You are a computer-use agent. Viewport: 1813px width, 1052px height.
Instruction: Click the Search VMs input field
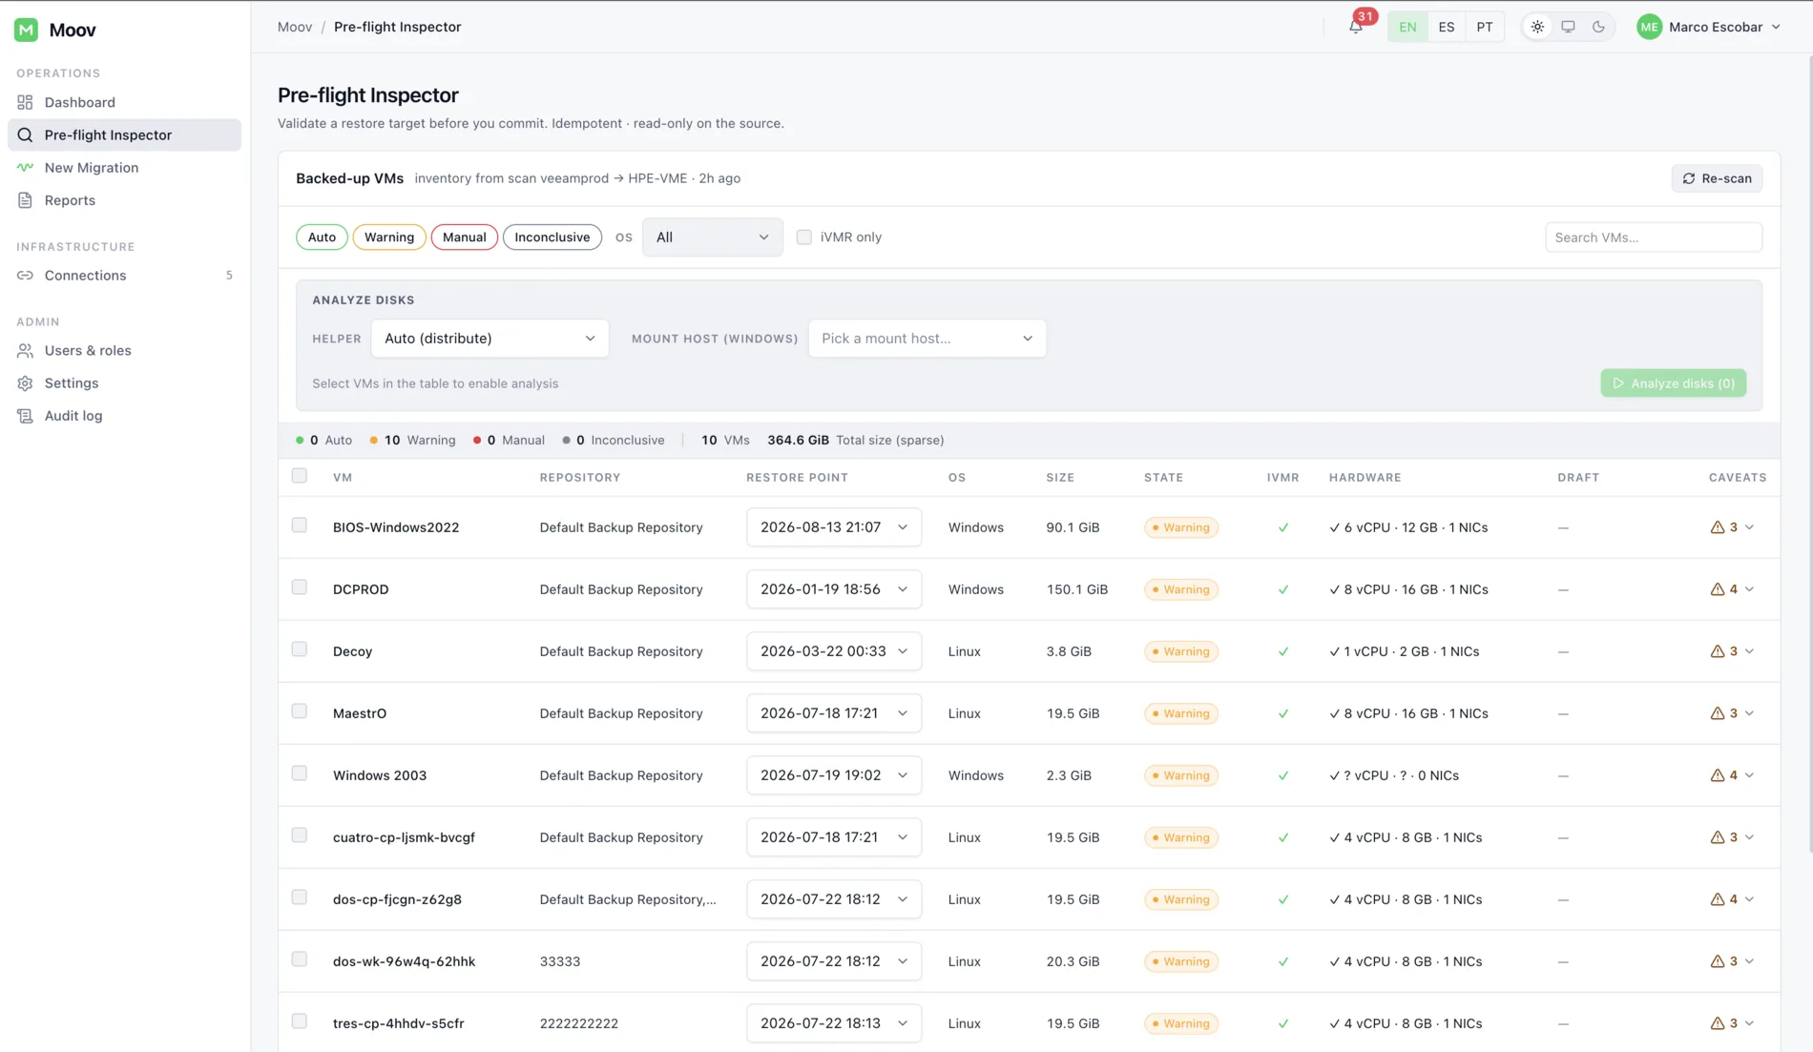pyautogui.click(x=1653, y=237)
